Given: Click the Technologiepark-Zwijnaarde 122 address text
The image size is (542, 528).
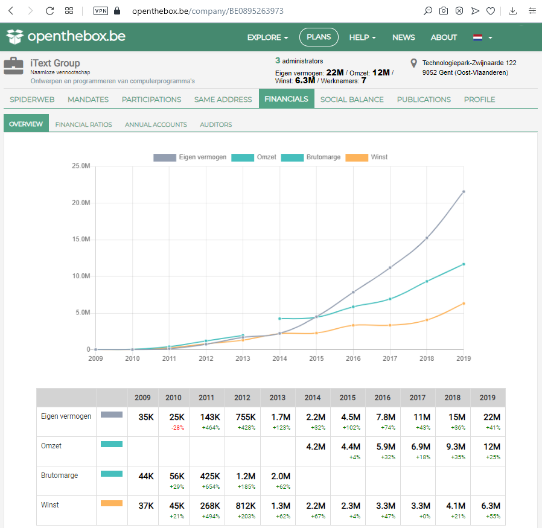Looking at the screenshot, I should [469, 63].
